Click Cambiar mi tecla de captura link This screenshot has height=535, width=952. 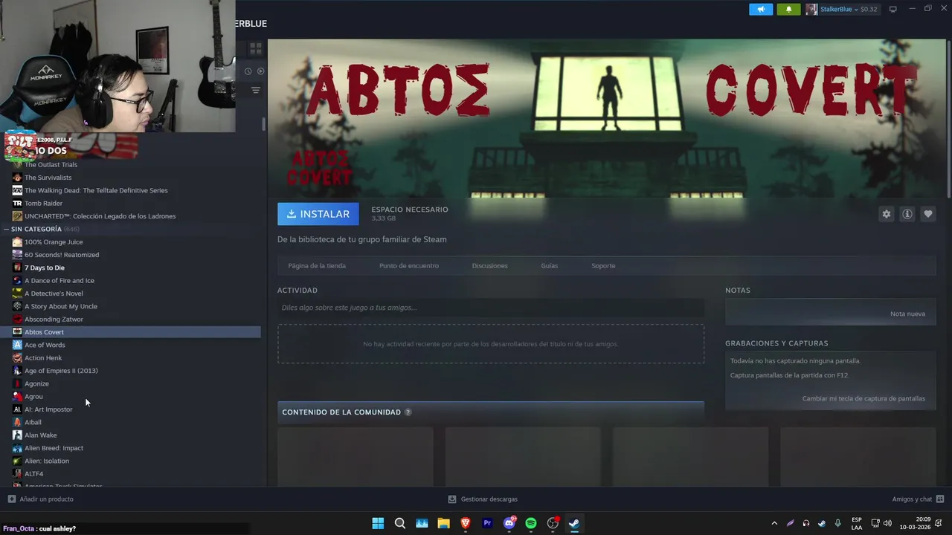point(863,398)
